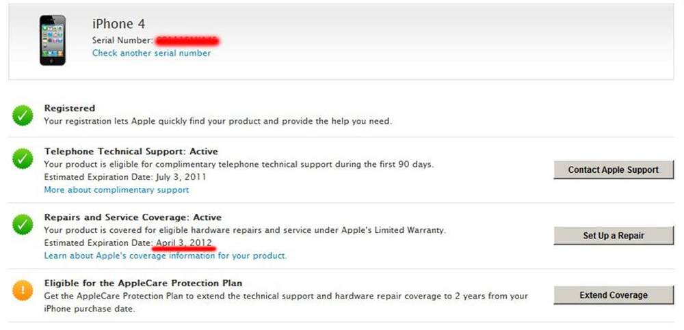Click the Eligible for the AppleCare Protection Plan heading

point(143,283)
